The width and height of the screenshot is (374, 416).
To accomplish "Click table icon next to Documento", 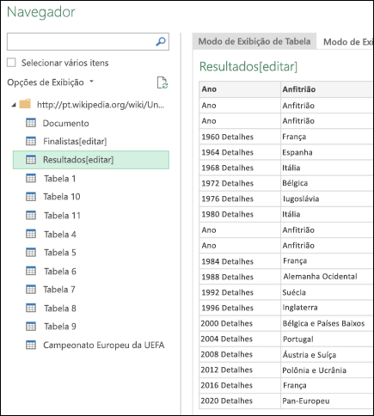I will click(31, 123).
